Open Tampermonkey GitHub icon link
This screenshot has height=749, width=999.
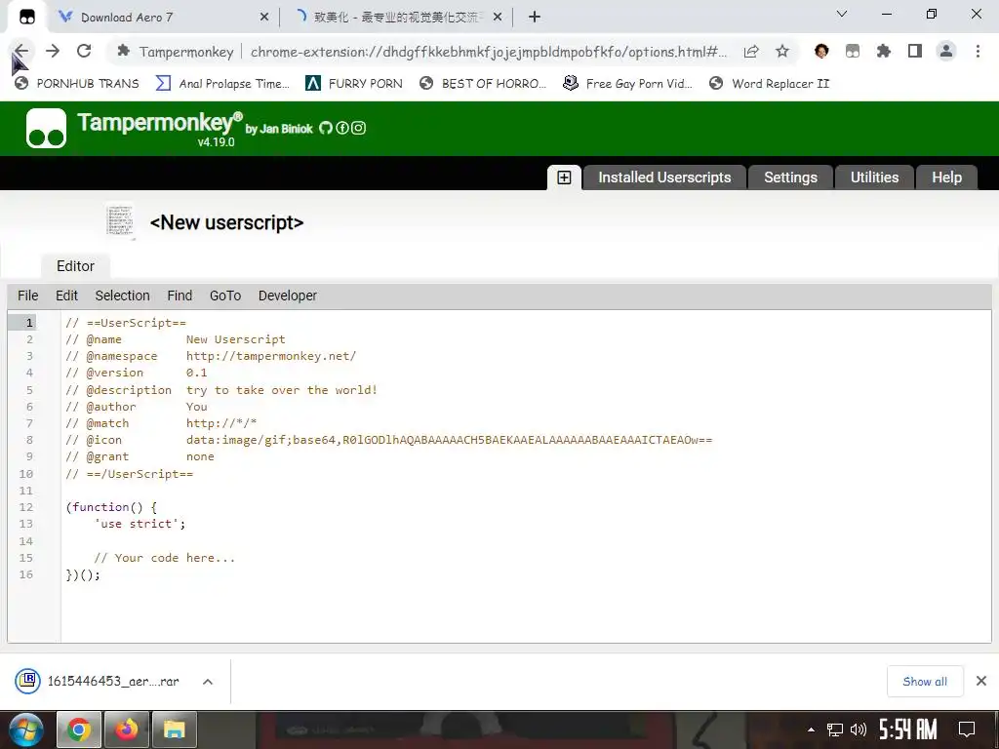[326, 128]
